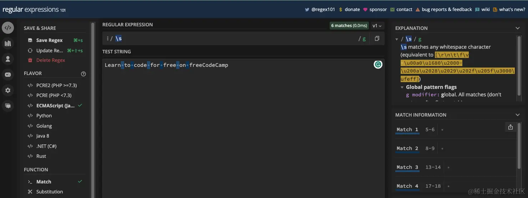Open the account sidebar icon
The image size is (528, 198).
pos(8,59)
